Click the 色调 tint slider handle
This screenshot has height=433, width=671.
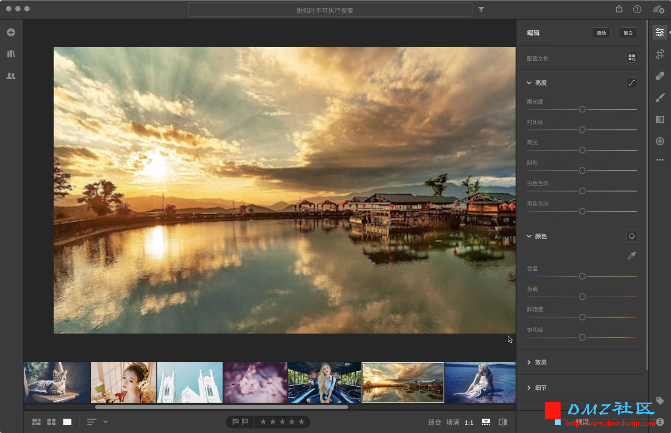[582, 297]
